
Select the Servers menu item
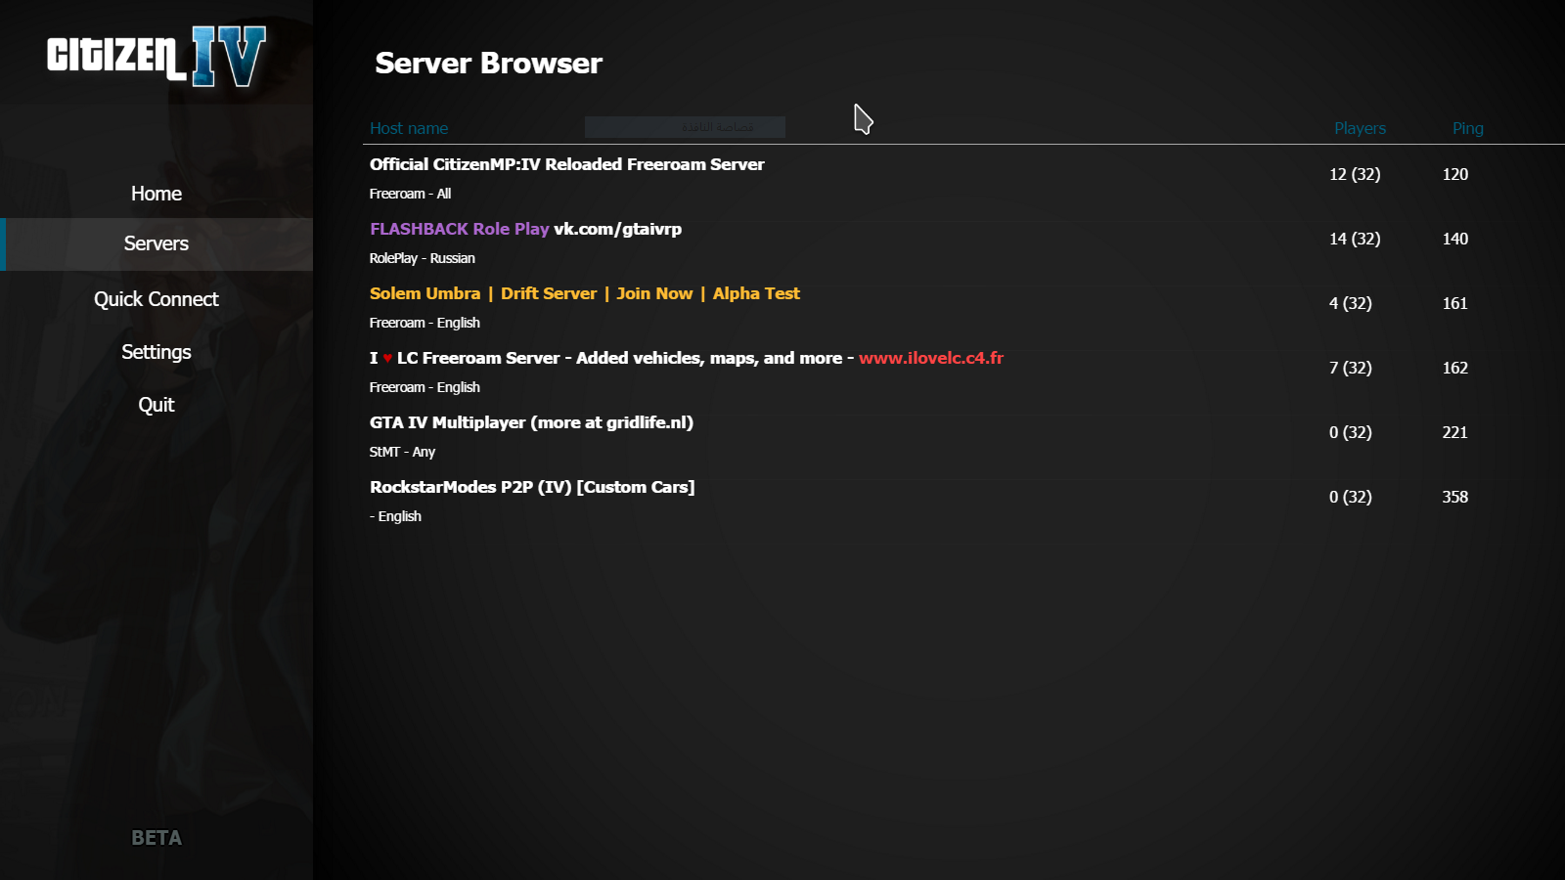coord(156,243)
